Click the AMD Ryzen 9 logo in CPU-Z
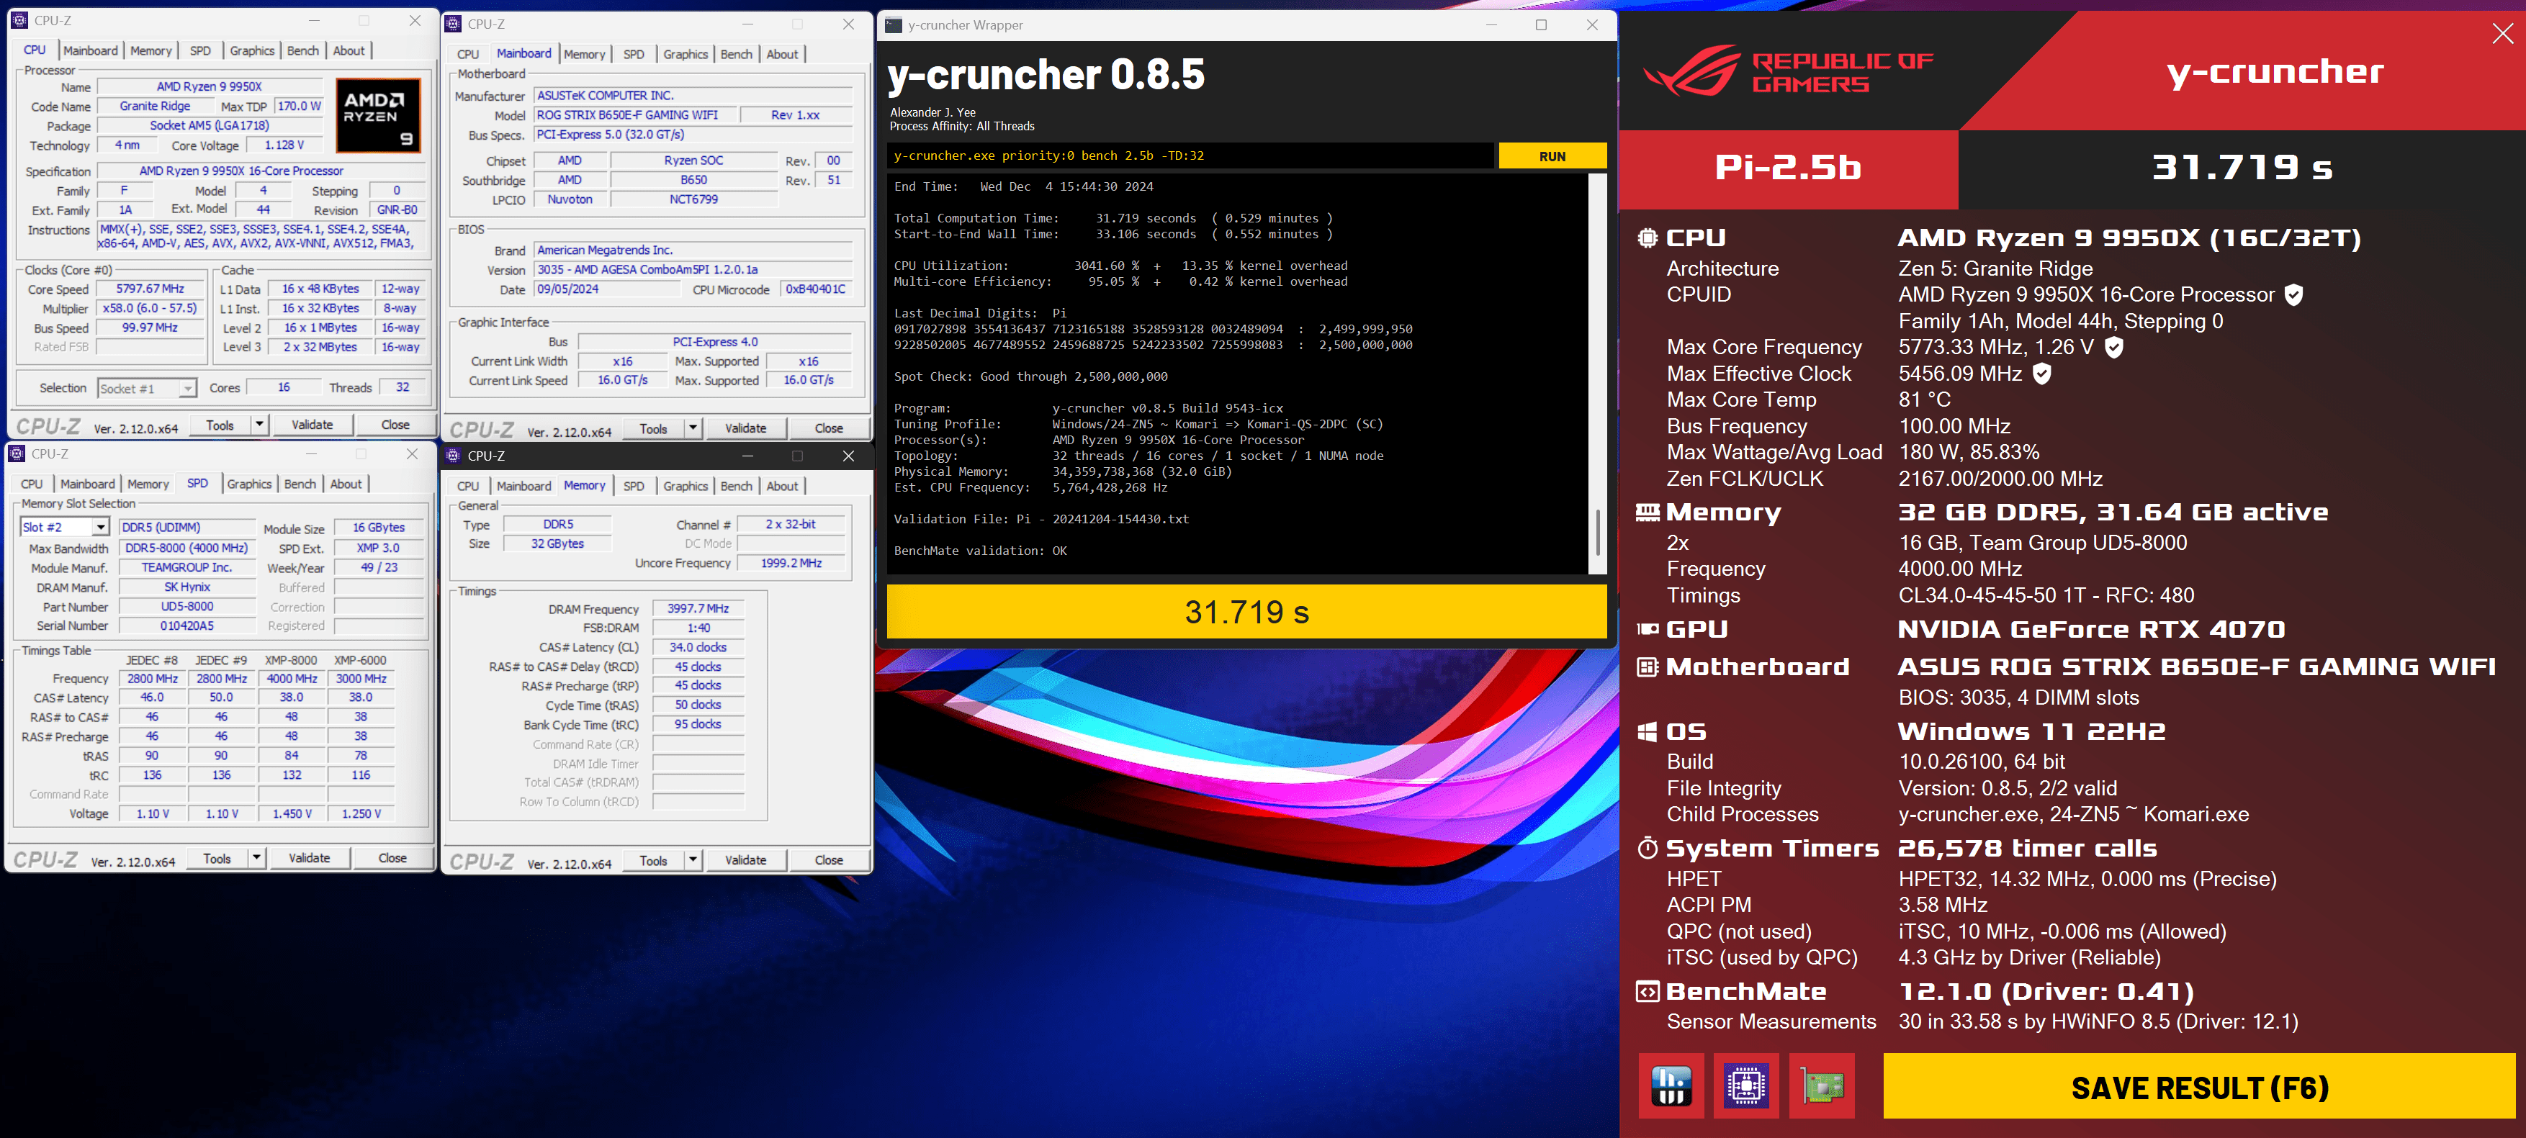Image resolution: width=2526 pixels, height=1138 pixels. (x=379, y=116)
